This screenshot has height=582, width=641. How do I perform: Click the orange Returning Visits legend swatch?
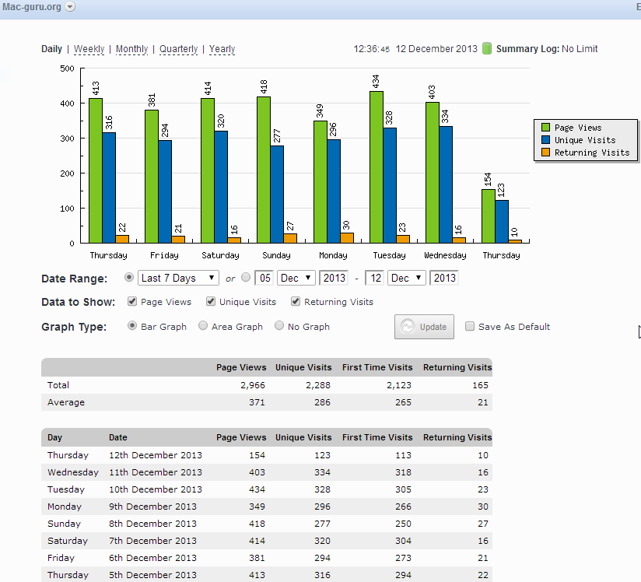pyautogui.click(x=545, y=153)
